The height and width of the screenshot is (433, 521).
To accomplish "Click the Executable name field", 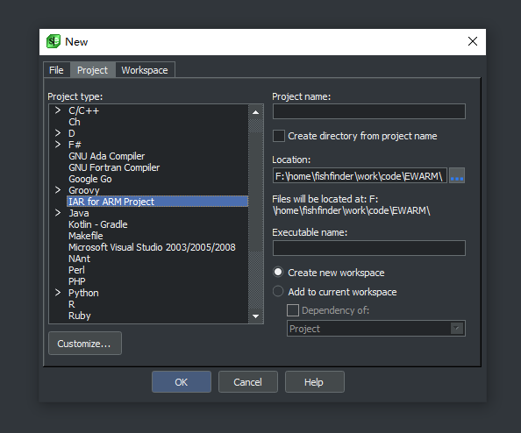I will click(368, 248).
